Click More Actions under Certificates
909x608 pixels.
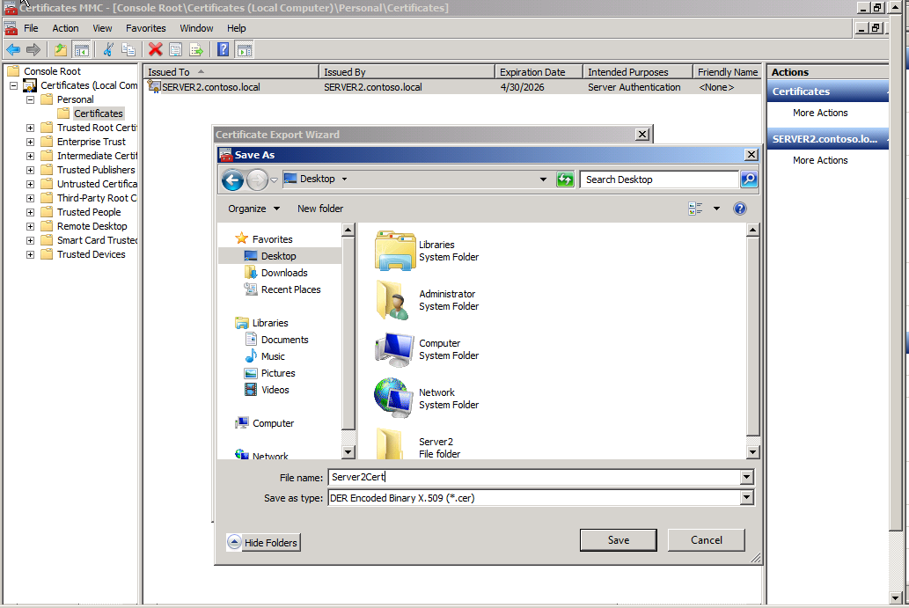pyautogui.click(x=820, y=113)
